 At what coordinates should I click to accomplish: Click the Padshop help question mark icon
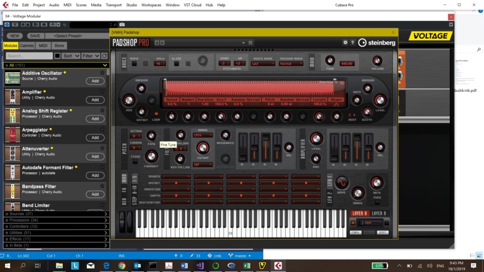(x=352, y=43)
